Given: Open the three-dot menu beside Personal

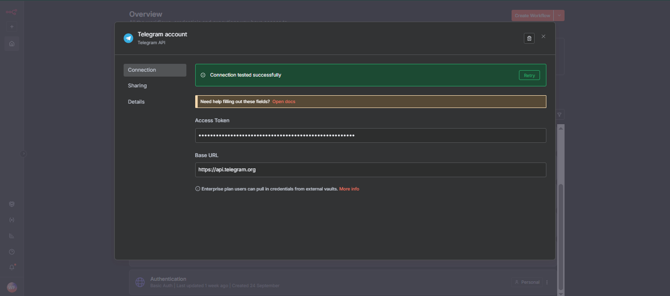Looking at the screenshot, I should tap(546, 282).
